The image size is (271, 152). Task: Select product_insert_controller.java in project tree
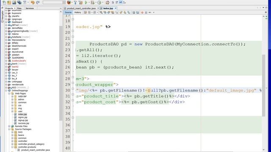coord(36,150)
